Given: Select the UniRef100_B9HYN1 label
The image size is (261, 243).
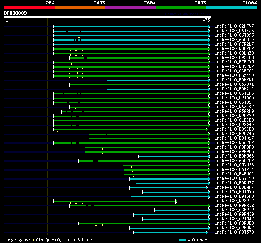Looking at the screenshot, I should pyautogui.click(x=234, y=80).
